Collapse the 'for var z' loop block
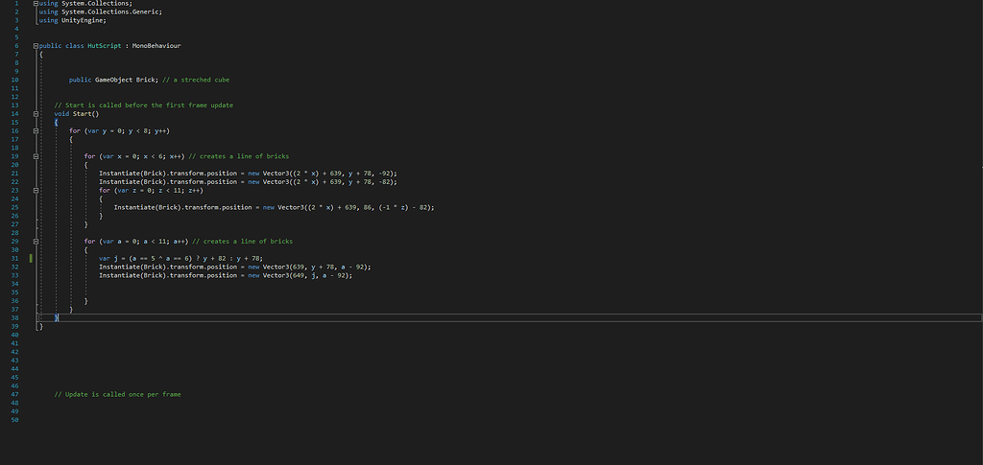 tap(35, 190)
